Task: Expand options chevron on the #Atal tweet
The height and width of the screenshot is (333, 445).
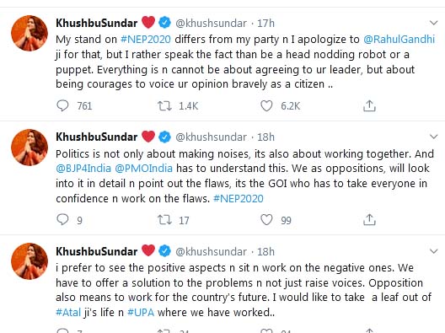Action: [434, 251]
